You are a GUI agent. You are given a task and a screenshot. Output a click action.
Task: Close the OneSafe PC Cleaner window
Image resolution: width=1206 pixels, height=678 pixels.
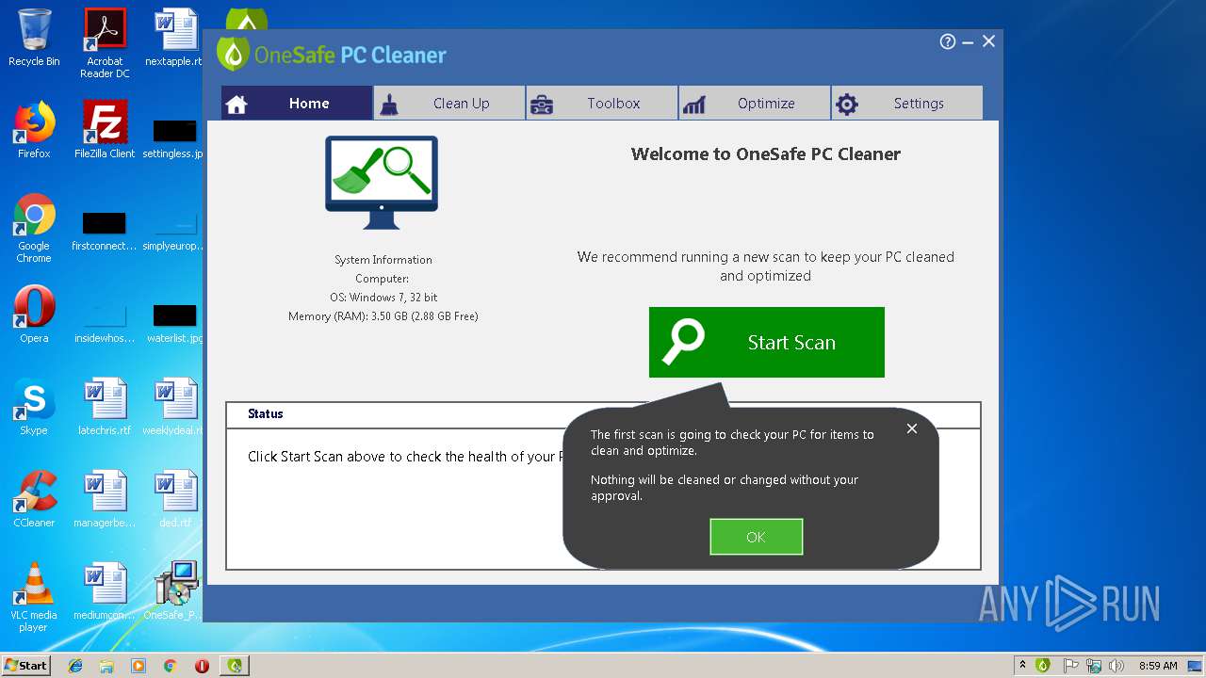pyautogui.click(x=988, y=41)
